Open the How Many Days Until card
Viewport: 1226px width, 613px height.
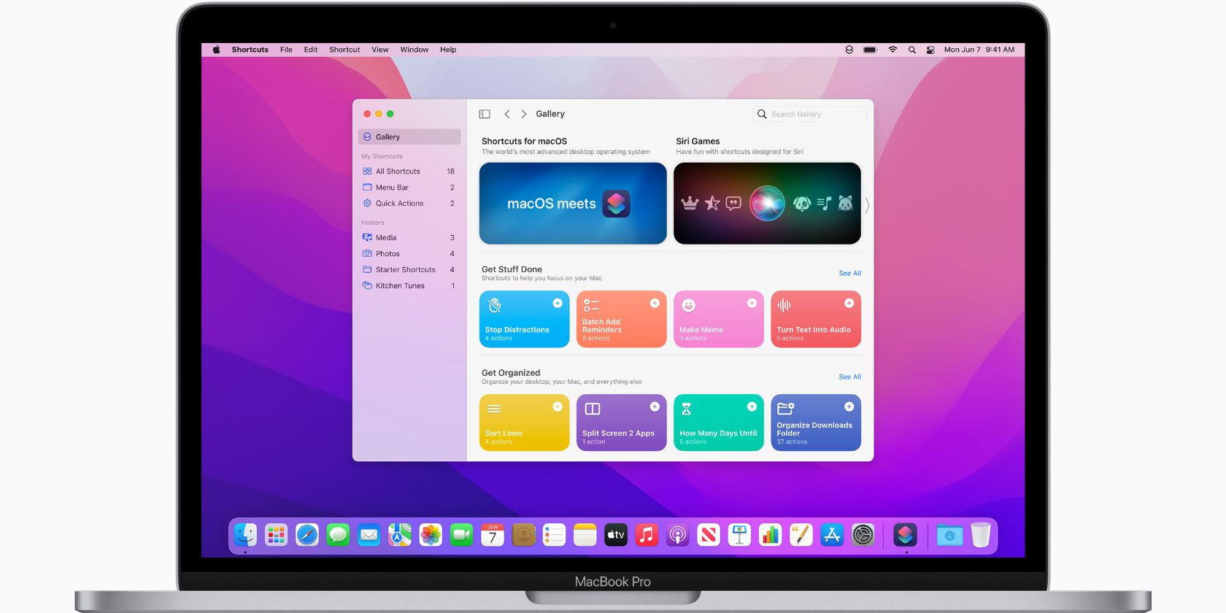point(719,423)
